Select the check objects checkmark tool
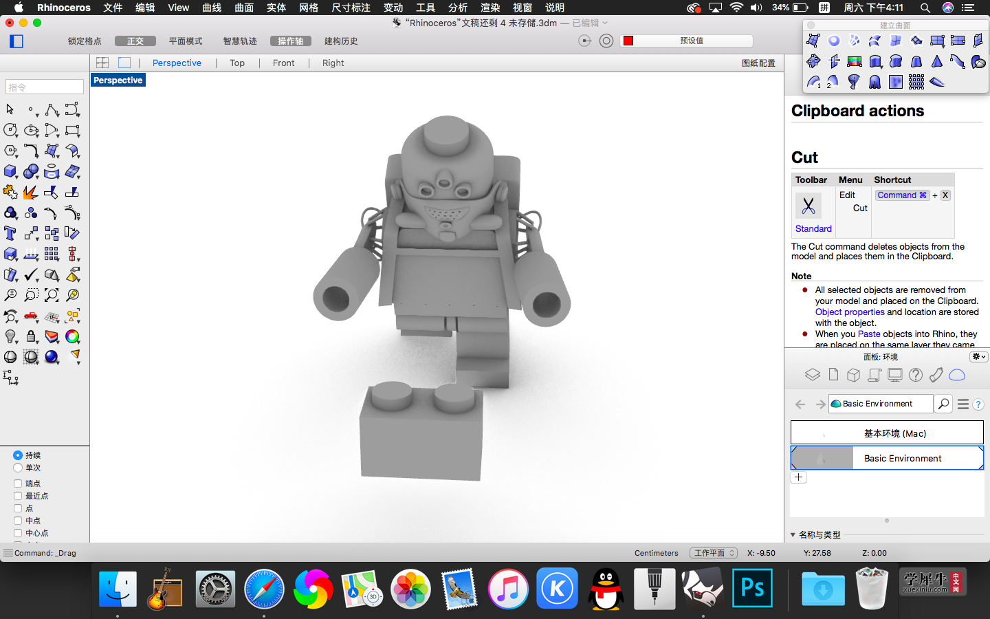The width and height of the screenshot is (990, 619). click(x=31, y=274)
